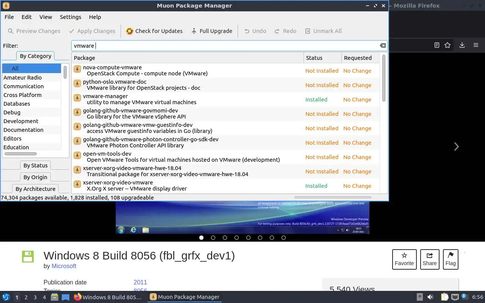
Task: Open the Microsoft author link
Action: pos(64,266)
